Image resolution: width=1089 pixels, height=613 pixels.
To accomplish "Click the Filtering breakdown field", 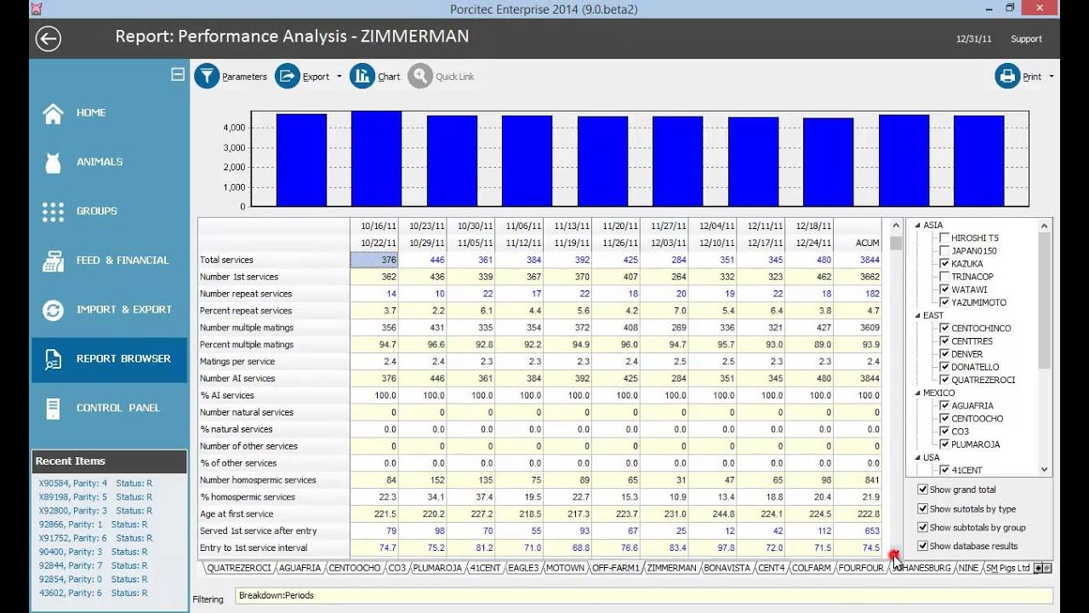I will 643,595.
